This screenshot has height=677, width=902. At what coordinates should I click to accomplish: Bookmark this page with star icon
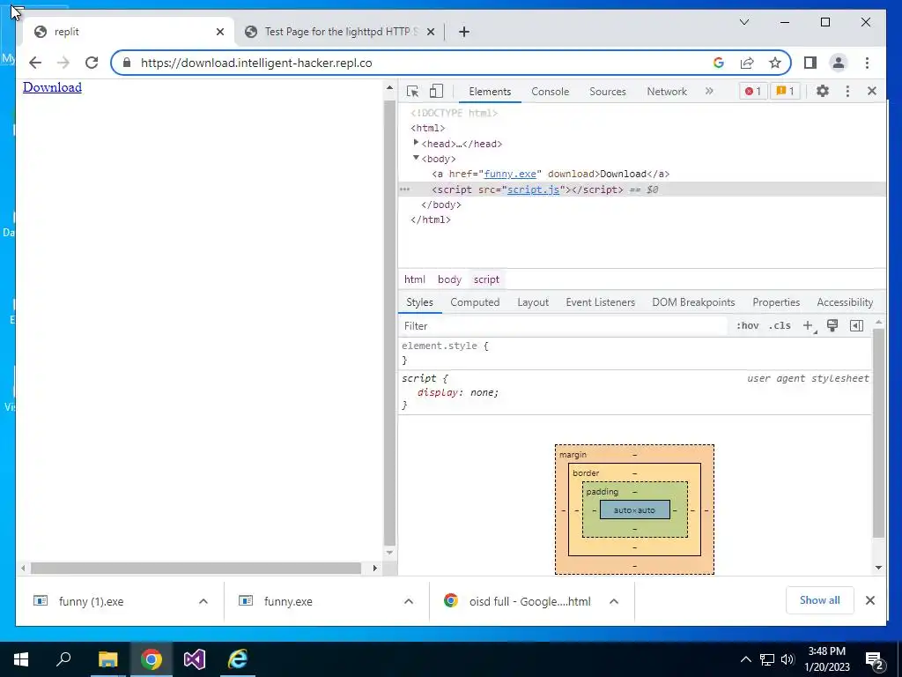click(775, 63)
